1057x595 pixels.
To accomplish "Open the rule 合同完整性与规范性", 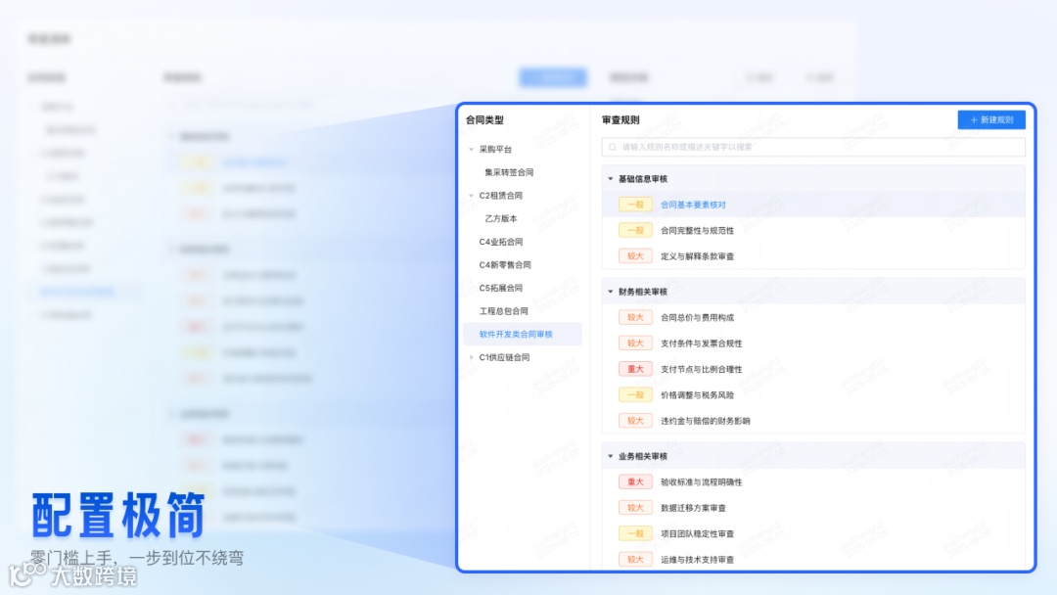I will coord(697,230).
